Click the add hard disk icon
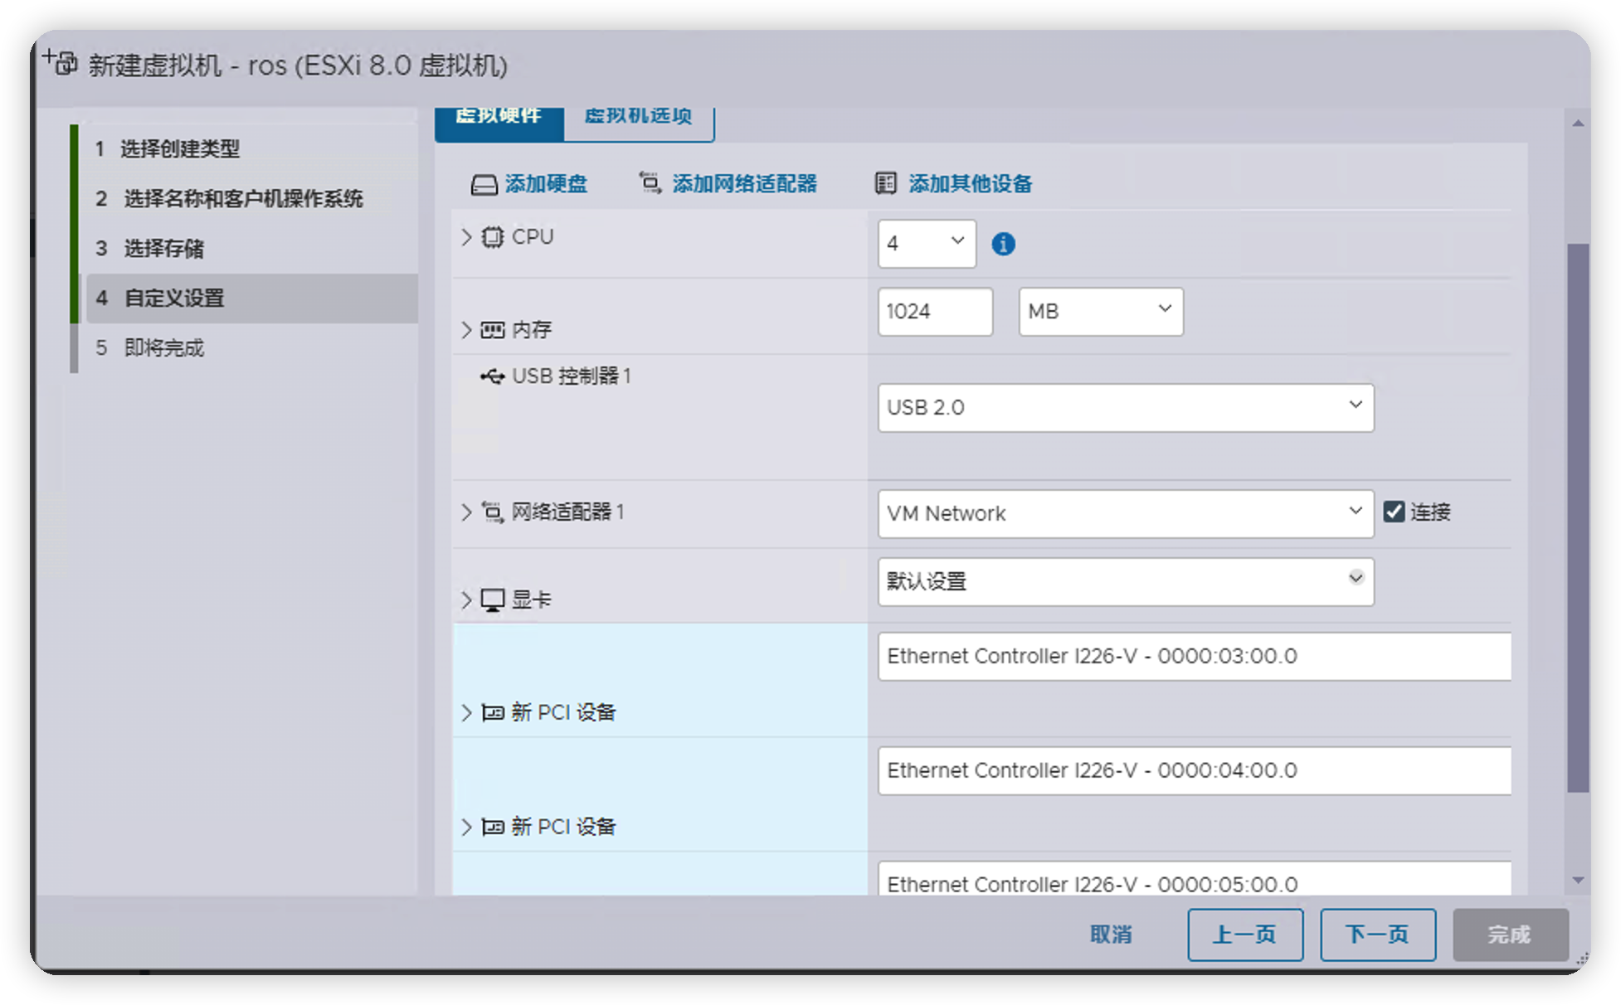 (x=484, y=184)
